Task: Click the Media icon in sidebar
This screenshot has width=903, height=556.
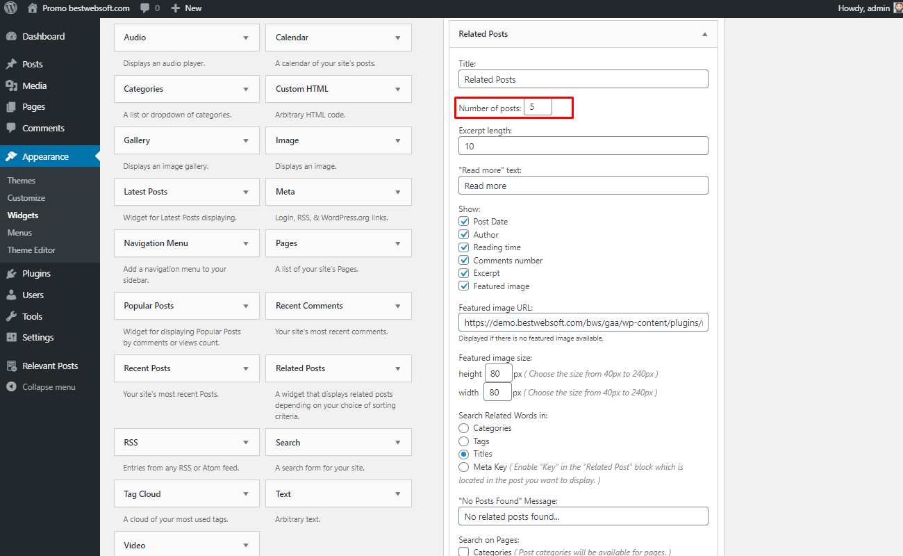Action: [11, 85]
